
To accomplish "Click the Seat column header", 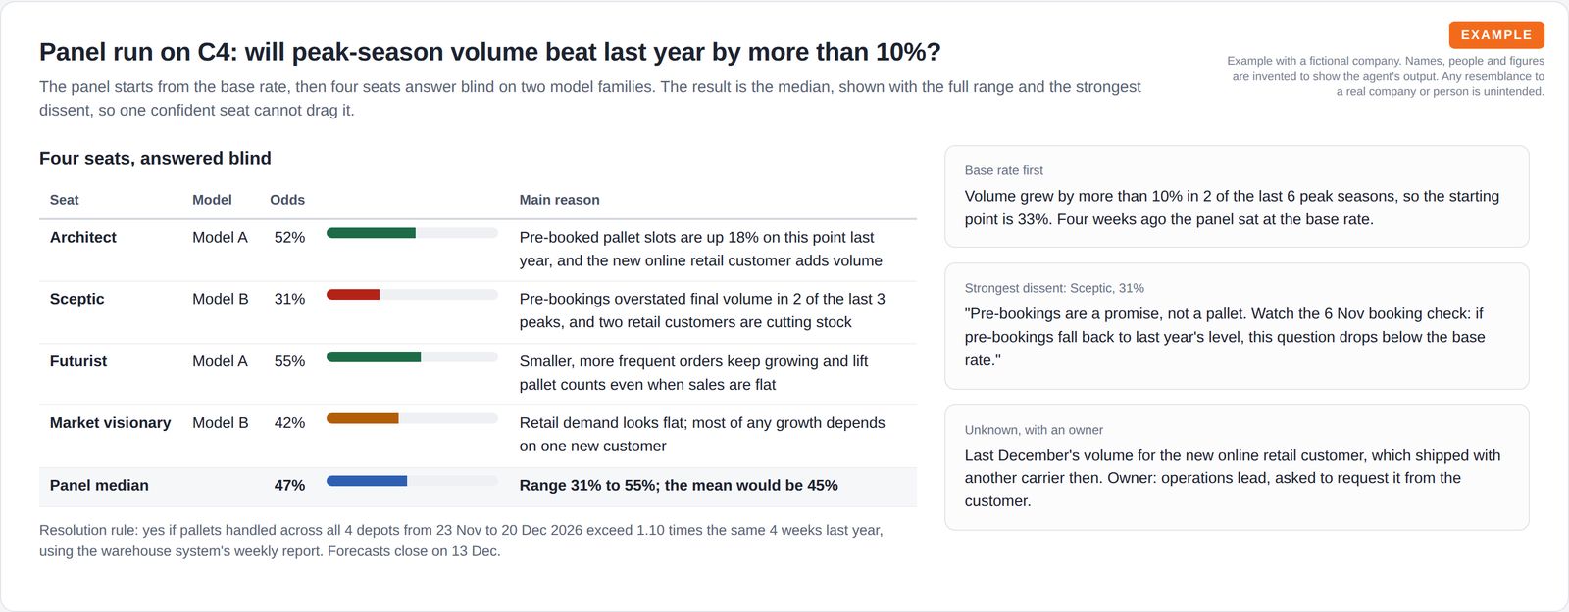I will 65,200.
